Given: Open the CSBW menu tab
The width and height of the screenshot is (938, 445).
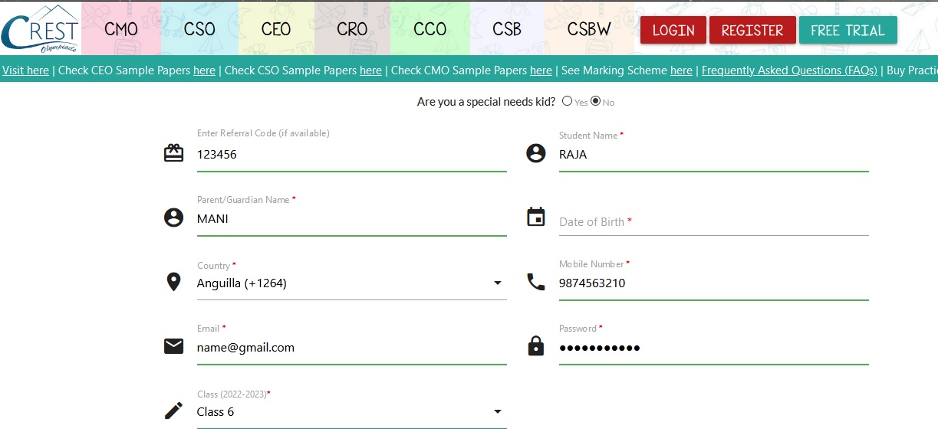Looking at the screenshot, I should coord(589,29).
